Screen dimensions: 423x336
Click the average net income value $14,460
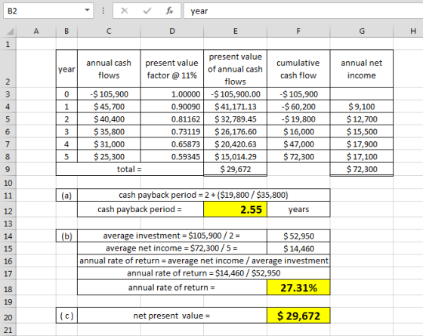298,248
